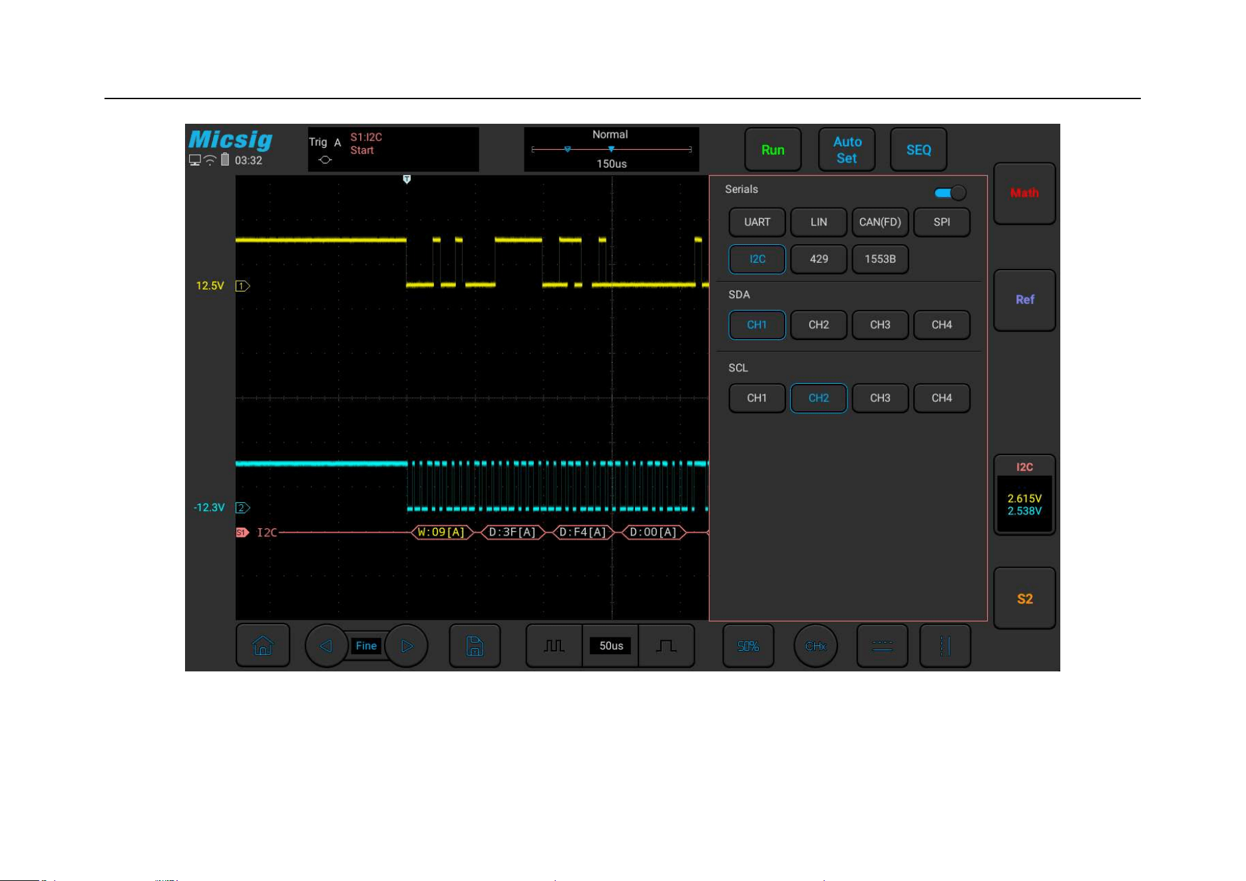Select SPI serial protocol
Screen dimensions: 1246x881
942,222
